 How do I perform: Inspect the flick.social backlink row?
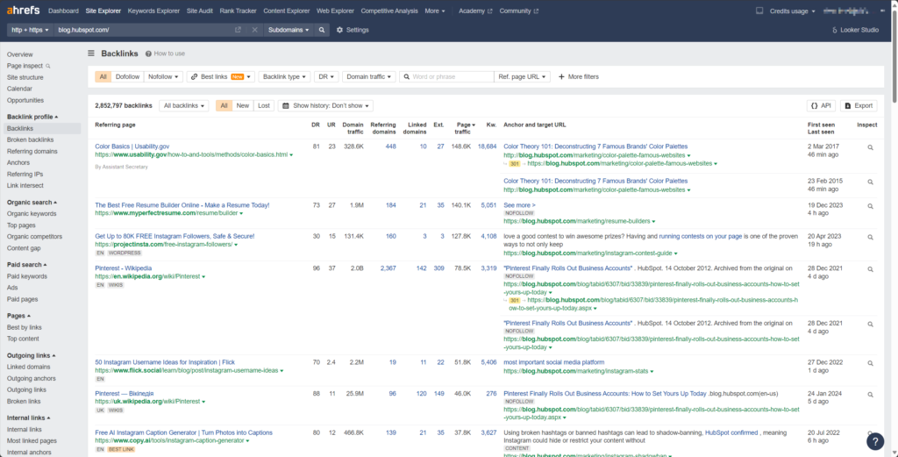pyautogui.click(x=870, y=363)
